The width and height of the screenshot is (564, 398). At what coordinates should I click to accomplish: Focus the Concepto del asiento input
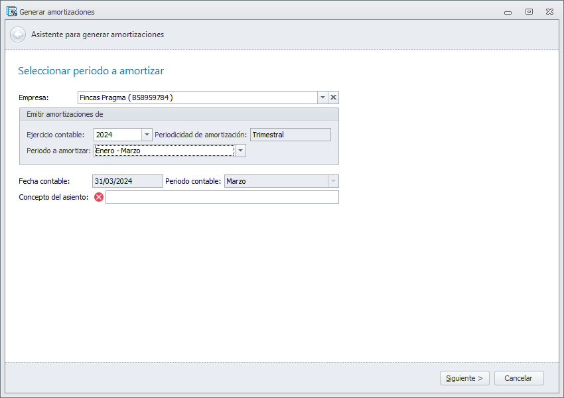coord(222,197)
